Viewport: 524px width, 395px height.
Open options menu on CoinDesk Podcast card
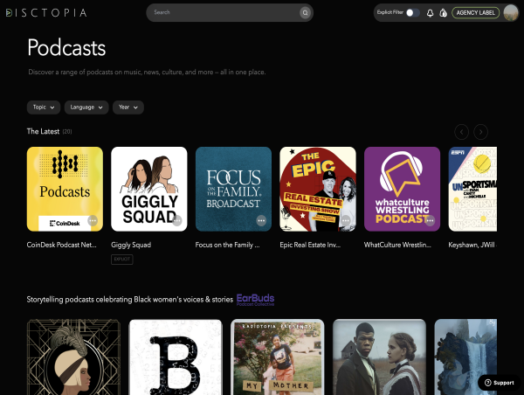point(93,220)
